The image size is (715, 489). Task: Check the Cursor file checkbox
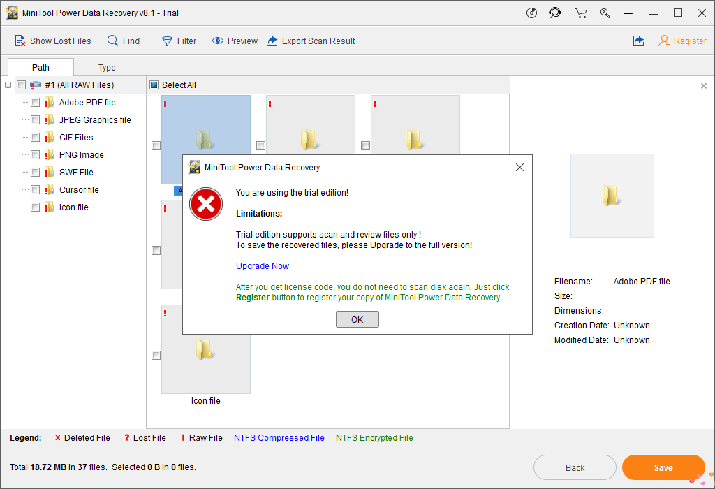35,190
